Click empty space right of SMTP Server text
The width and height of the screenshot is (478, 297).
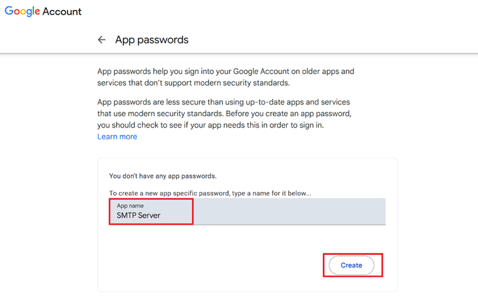[x=289, y=215]
